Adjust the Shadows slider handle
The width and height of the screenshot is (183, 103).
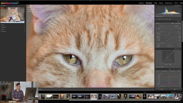click(171, 38)
